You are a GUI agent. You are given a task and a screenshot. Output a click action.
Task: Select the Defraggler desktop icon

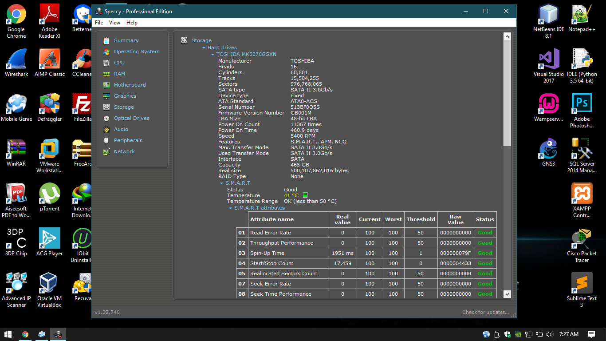click(50, 107)
